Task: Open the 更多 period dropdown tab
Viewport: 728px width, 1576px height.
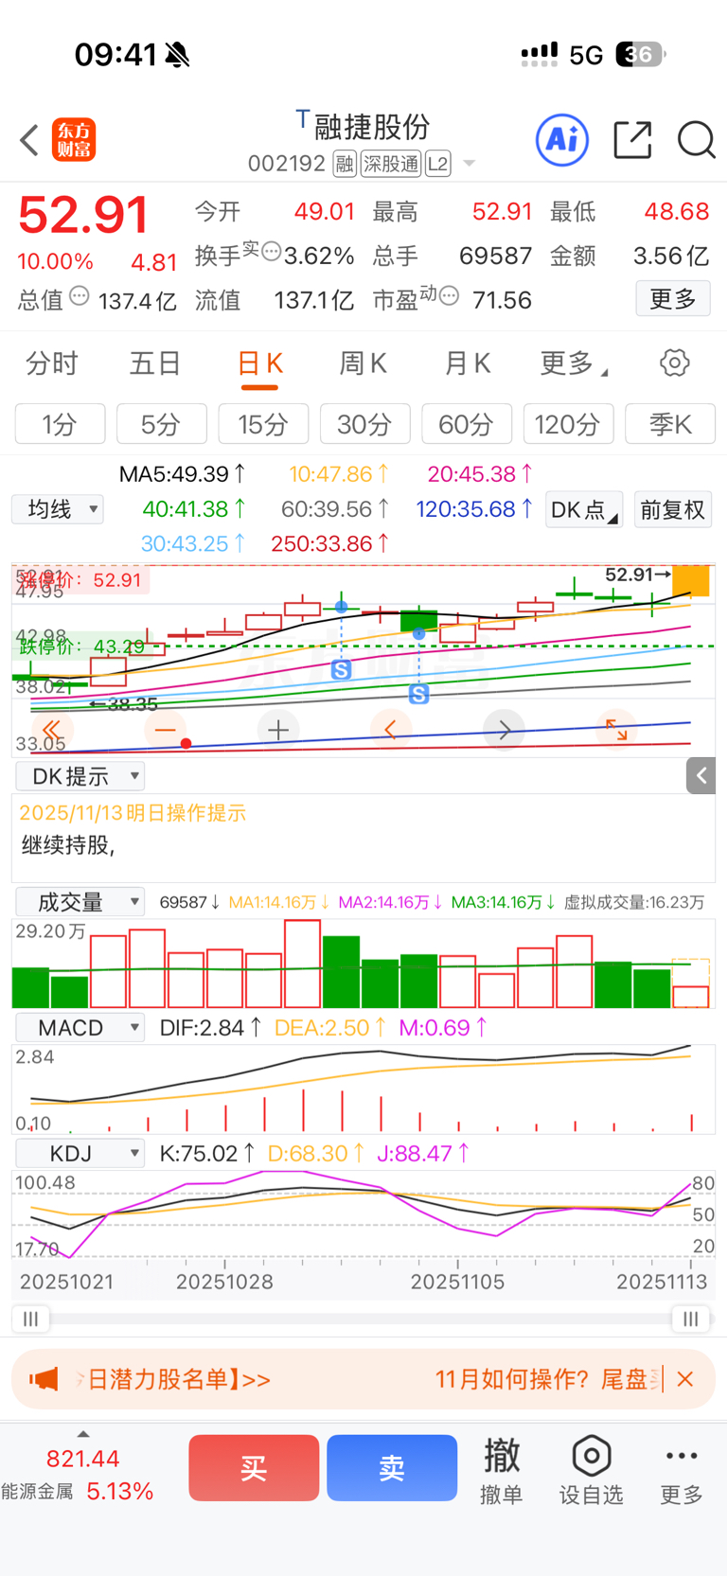Action: (574, 363)
